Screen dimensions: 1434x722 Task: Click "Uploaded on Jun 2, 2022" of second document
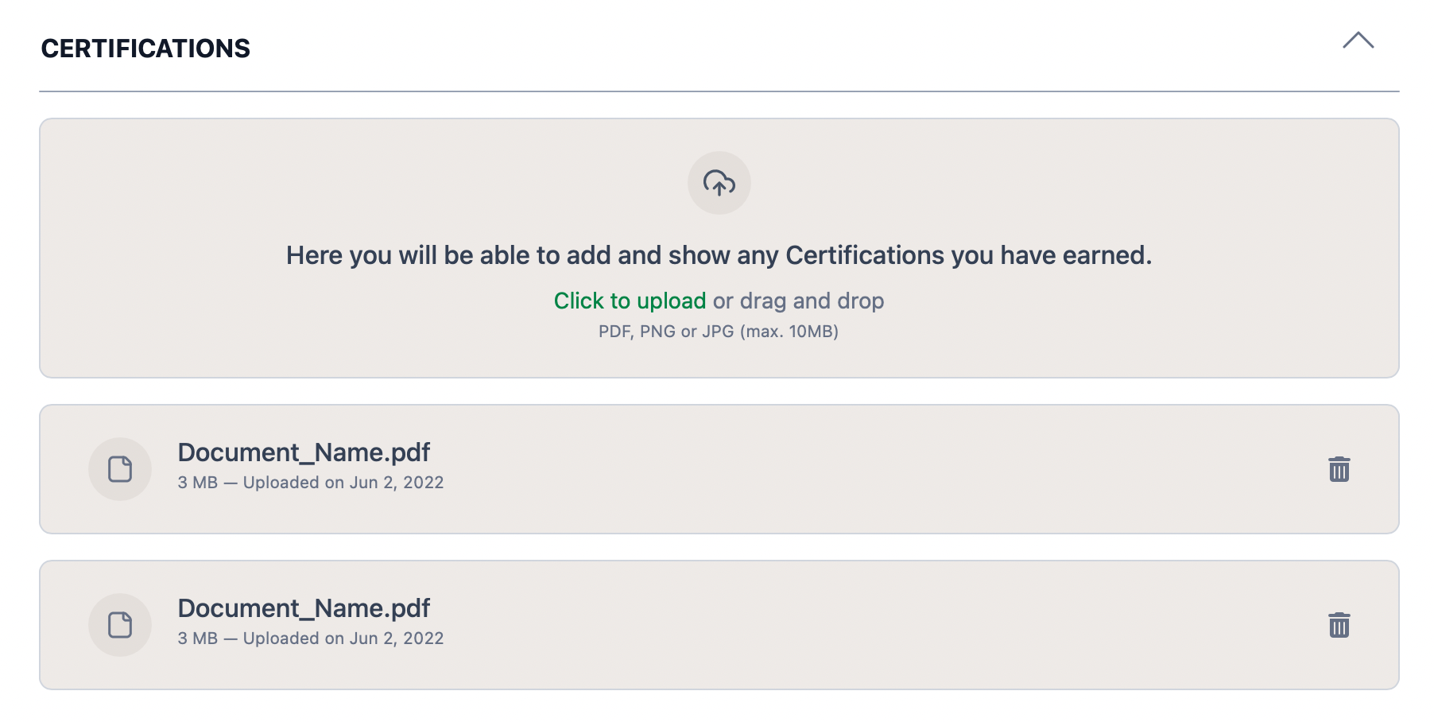click(343, 639)
